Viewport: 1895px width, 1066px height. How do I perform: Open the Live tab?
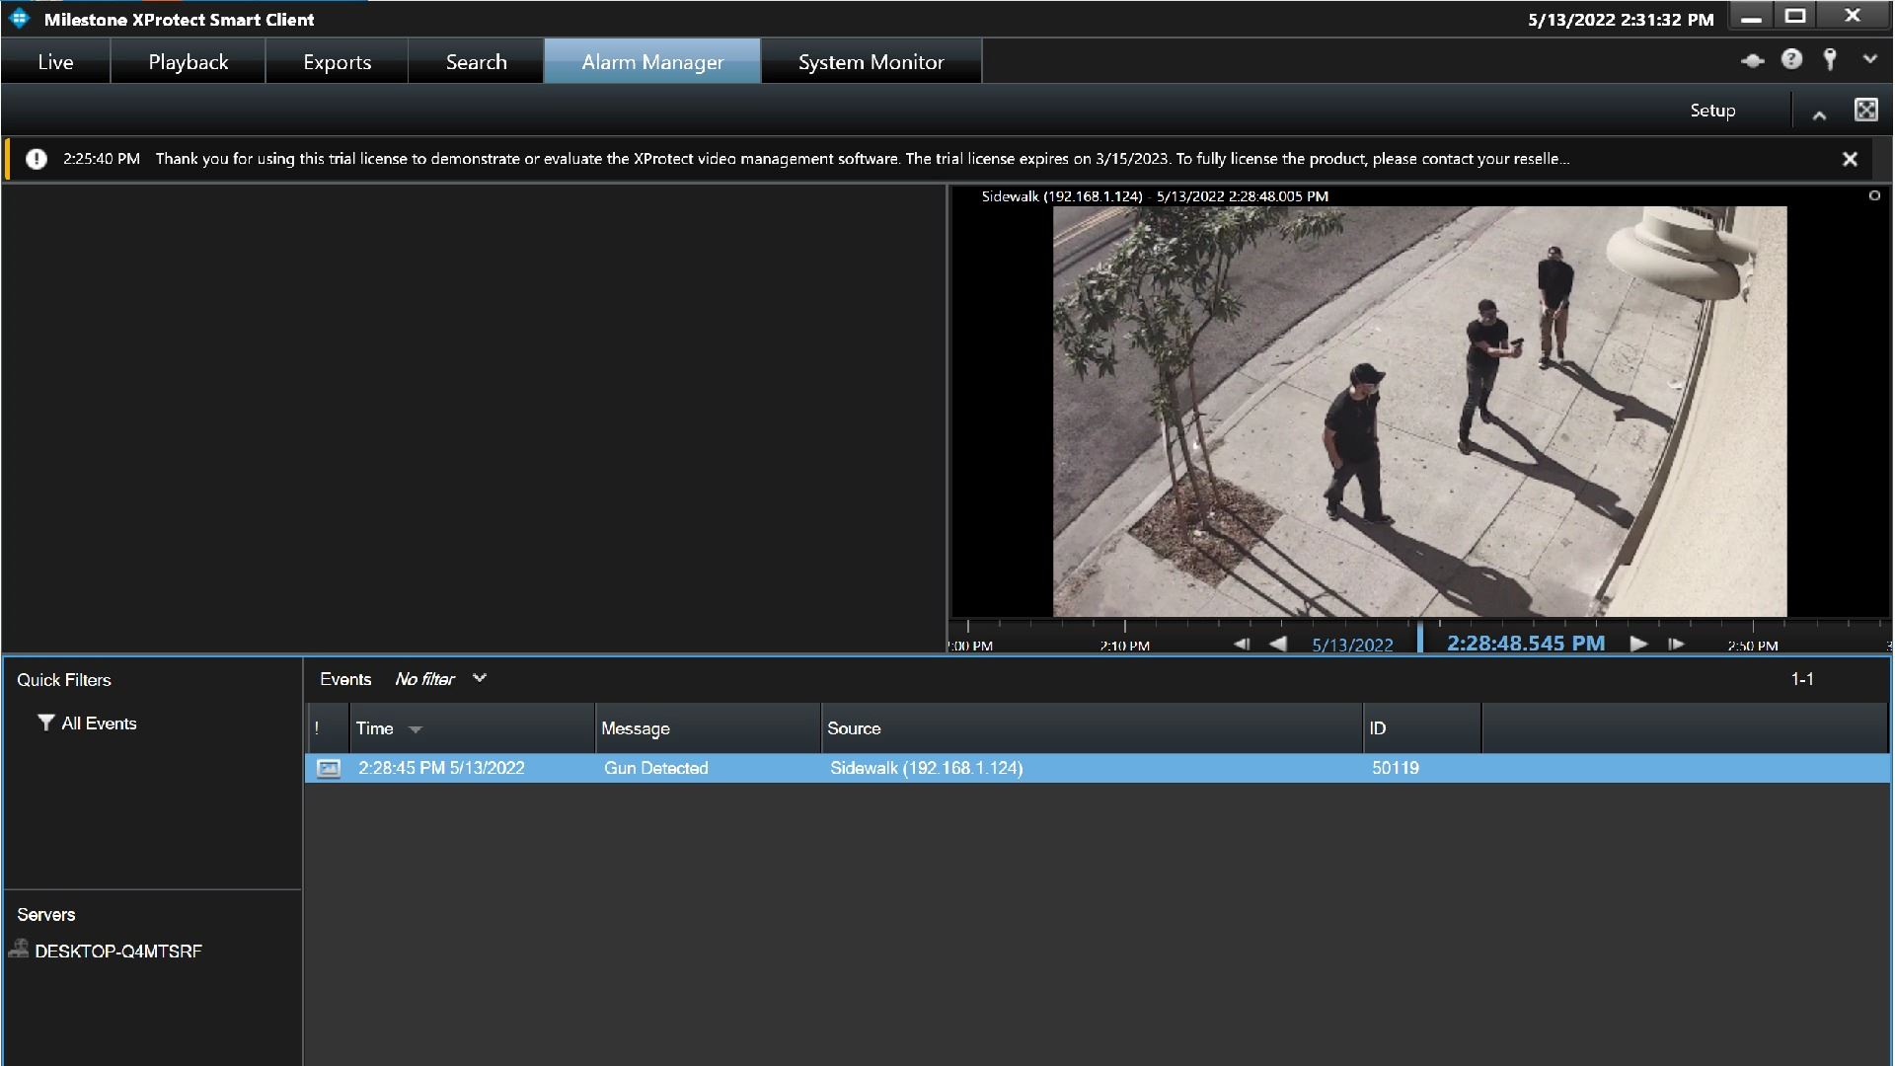[x=55, y=61]
